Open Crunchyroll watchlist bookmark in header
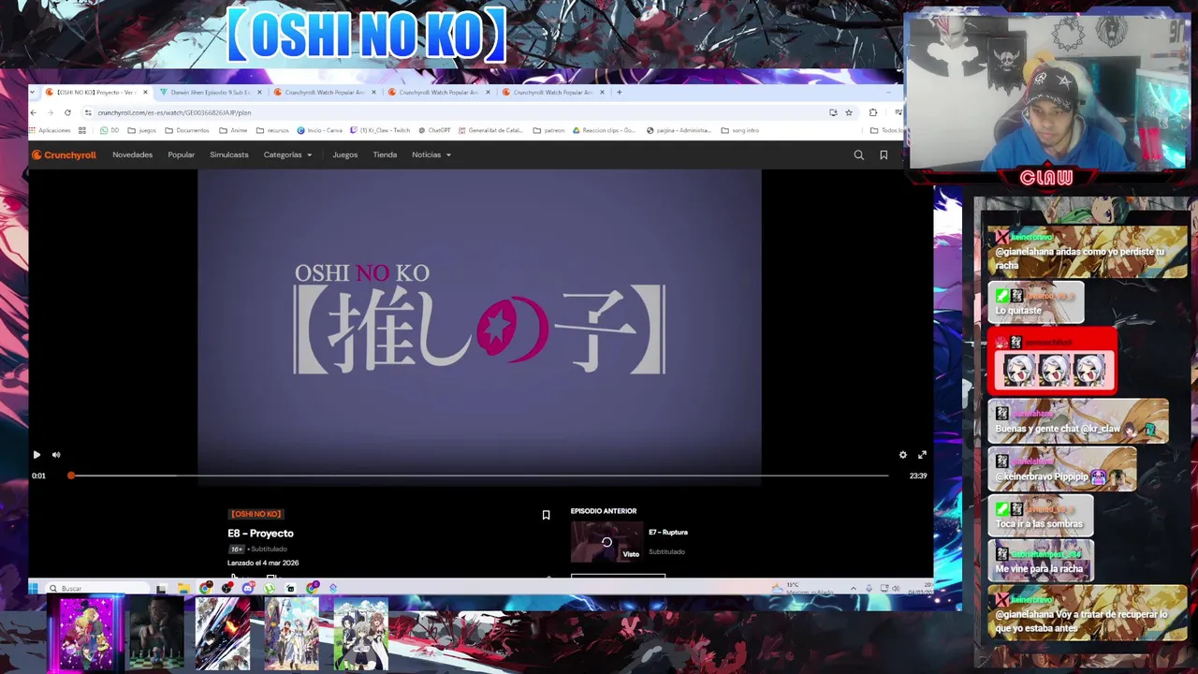1198x674 pixels. coord(884,154)
